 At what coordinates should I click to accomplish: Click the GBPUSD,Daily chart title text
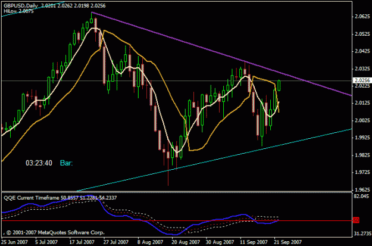click(21, 6)
